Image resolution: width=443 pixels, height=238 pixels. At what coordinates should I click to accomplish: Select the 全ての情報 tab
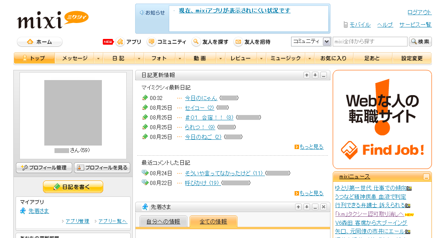point(214,222)
